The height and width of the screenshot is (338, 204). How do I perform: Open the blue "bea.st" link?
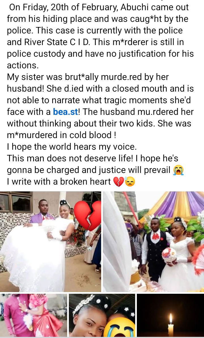65,112
